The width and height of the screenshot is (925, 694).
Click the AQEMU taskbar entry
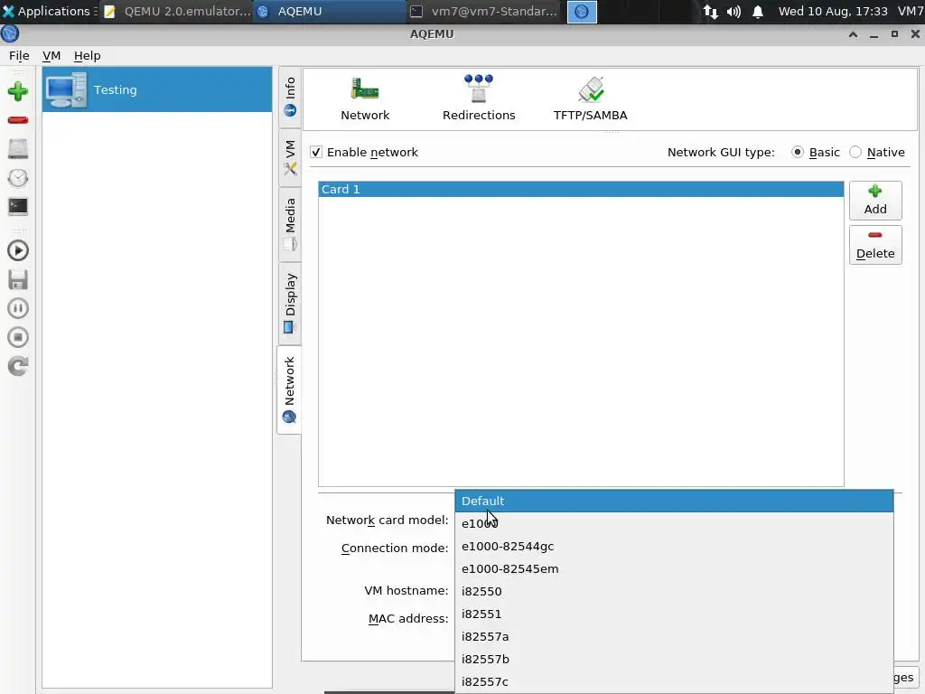pyautogui.click(x=329, y=11)
